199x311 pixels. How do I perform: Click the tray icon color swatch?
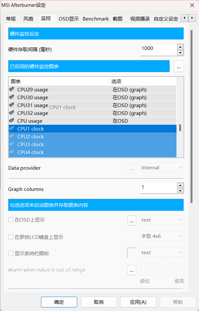pos(132,253)
